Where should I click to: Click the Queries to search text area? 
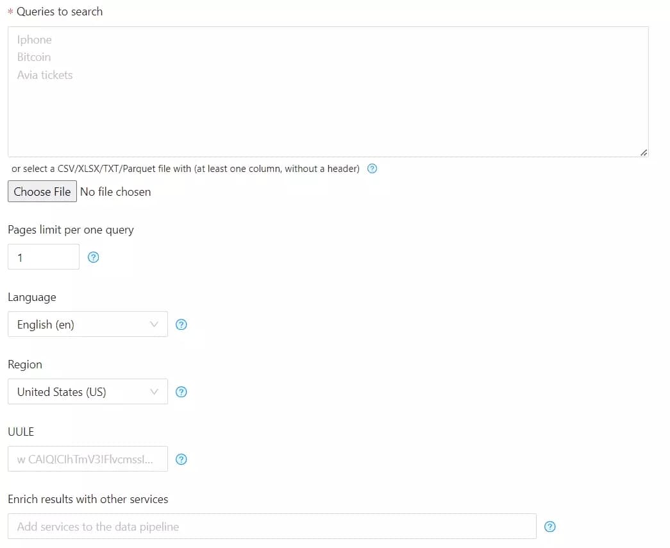click(x=328, y=90)
